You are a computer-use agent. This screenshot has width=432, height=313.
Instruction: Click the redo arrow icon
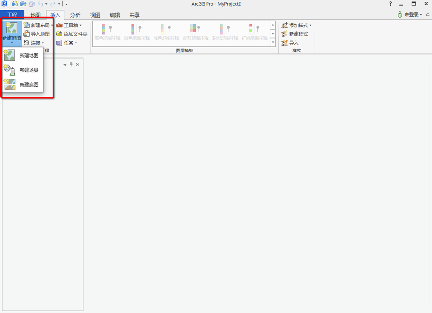pos(53,4)
